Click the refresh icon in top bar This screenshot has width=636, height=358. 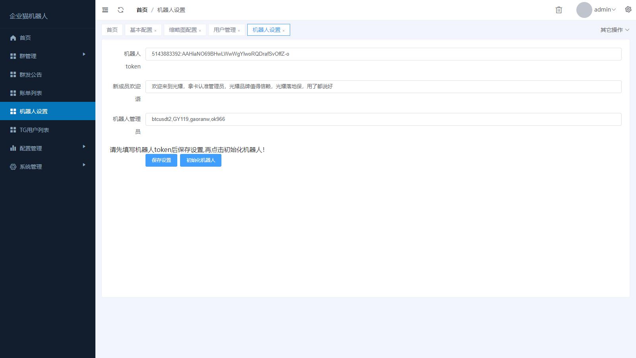click(121, 10)
